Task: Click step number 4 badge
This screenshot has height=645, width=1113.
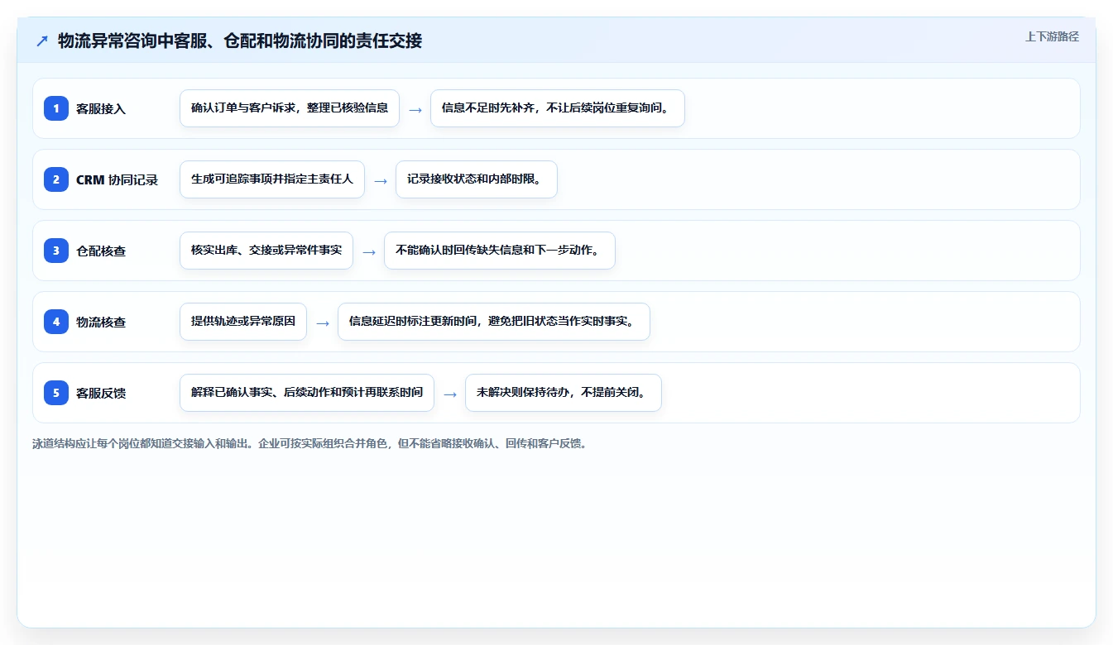Action: [56, 321]
